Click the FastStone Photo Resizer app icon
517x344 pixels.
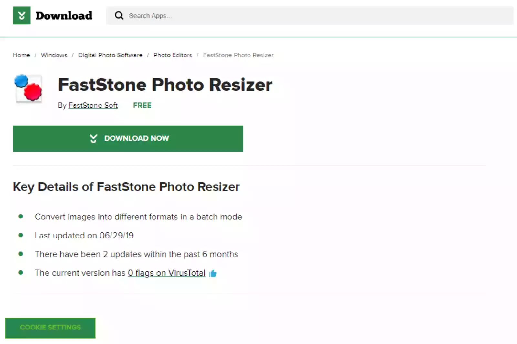(x=28, y=88)
